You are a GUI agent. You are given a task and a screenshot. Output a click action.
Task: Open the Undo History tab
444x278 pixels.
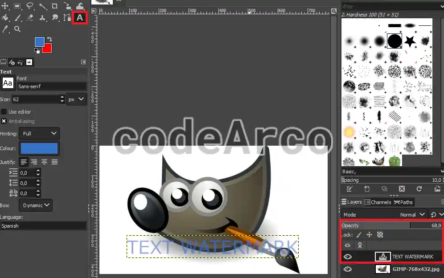[20, 62]
